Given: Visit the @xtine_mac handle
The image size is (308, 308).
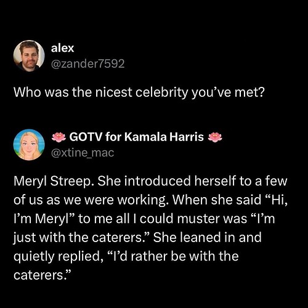Looking at the screenshot, I should coord(83,153).
